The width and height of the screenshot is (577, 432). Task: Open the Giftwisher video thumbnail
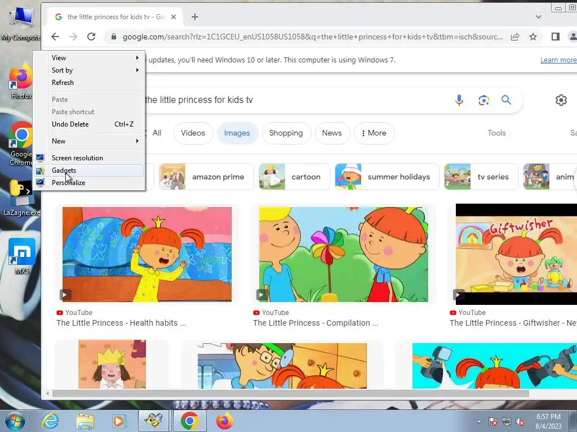(x=516, y=254)
